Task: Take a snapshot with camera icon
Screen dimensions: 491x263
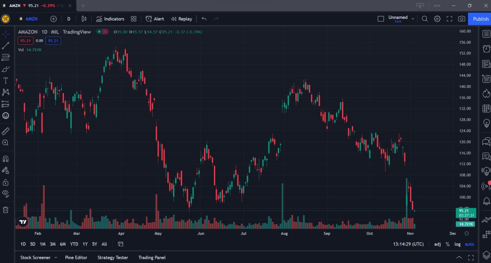Action: [462, 19]
